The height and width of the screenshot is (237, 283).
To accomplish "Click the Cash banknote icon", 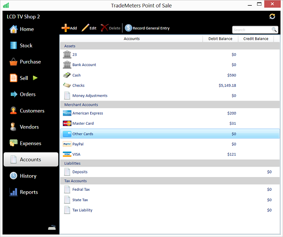I will click(x=67, y=75).
